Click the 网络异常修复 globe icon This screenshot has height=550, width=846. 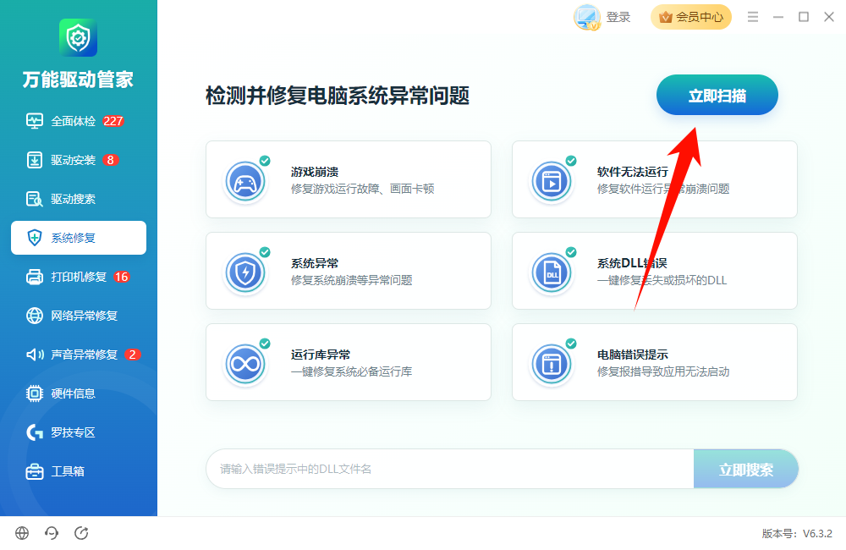(x=35, y=316)
